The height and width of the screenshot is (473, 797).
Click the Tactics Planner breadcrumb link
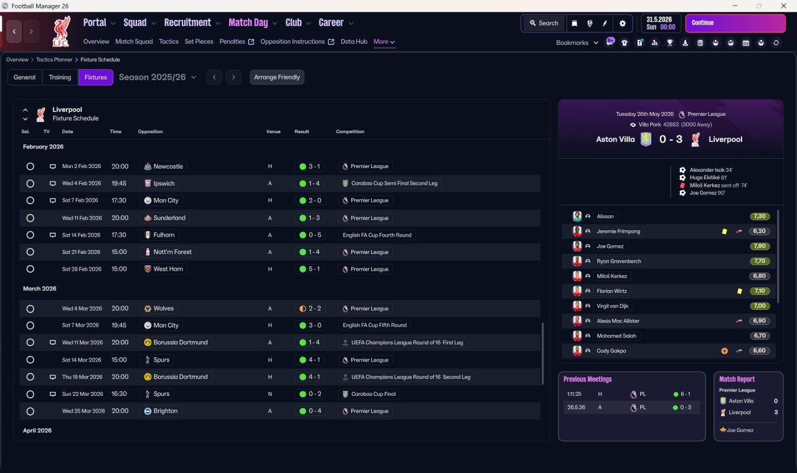click(53, 60)
